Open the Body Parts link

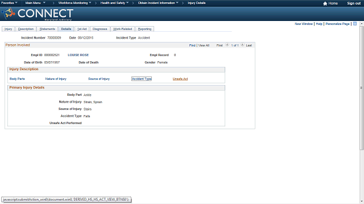[17, 79]
